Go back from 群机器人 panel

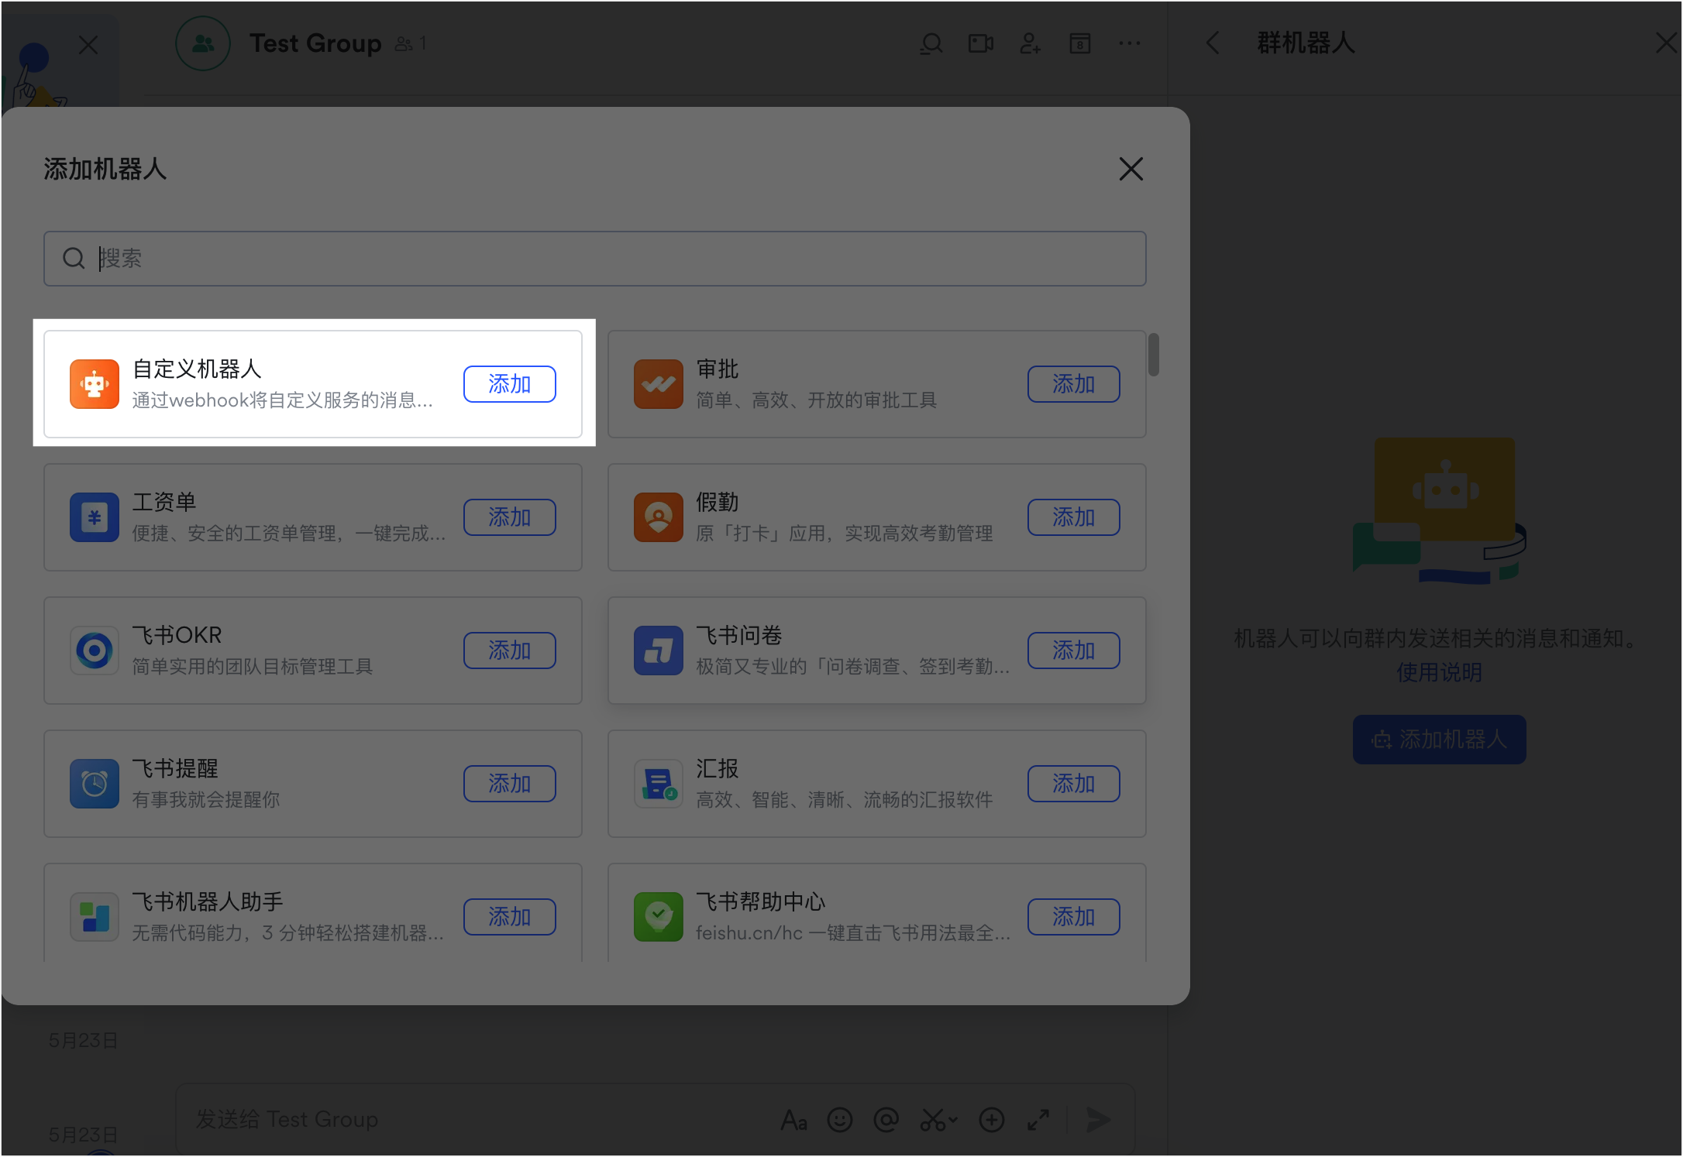(x=1213, y=43)
